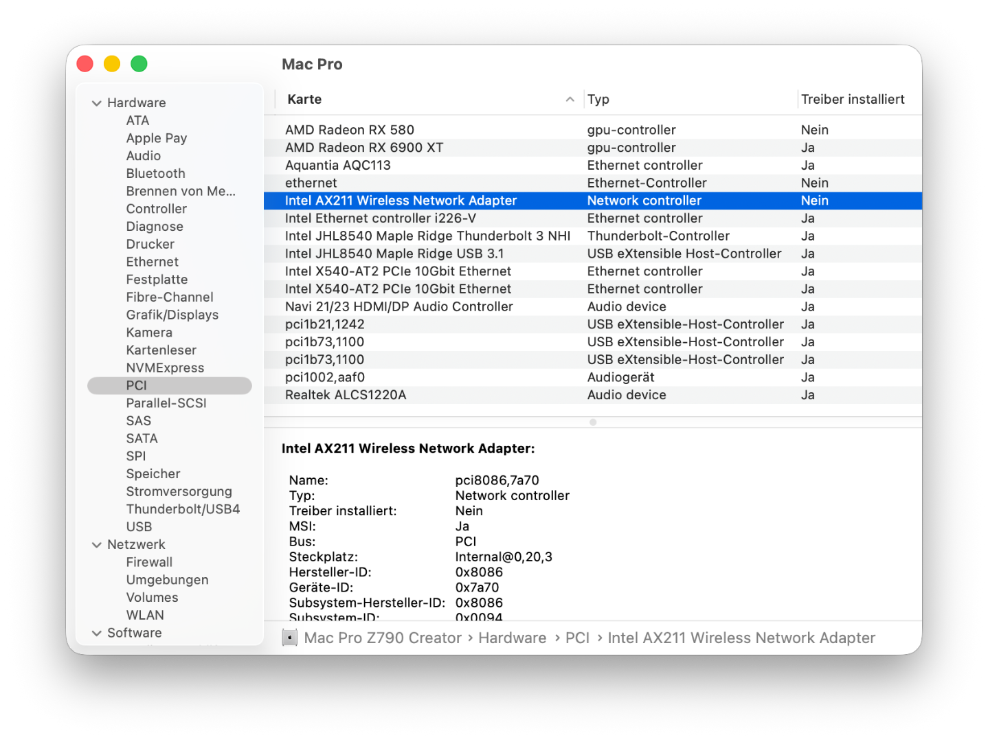Select SPI in the sidebar

point(136,456)
